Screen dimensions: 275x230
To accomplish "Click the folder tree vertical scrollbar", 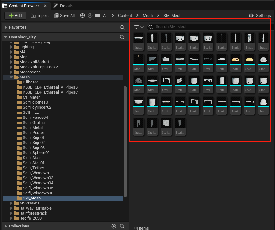I will coord(126,142).
